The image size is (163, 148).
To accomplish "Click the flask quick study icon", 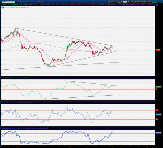I will (x=119, y=2).
